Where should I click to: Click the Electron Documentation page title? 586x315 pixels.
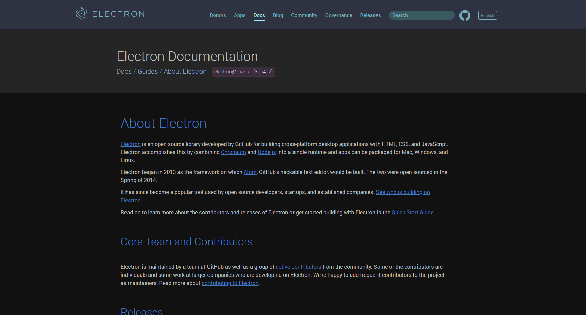(x=187, y=56)
